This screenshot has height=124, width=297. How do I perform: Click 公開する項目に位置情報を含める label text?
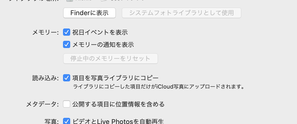pos(118,104)
